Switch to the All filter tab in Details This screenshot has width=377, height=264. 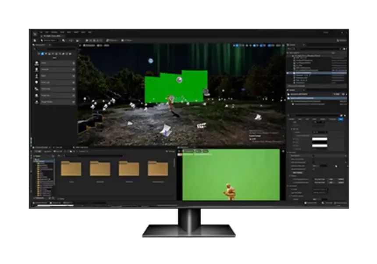tap(341, 119)
